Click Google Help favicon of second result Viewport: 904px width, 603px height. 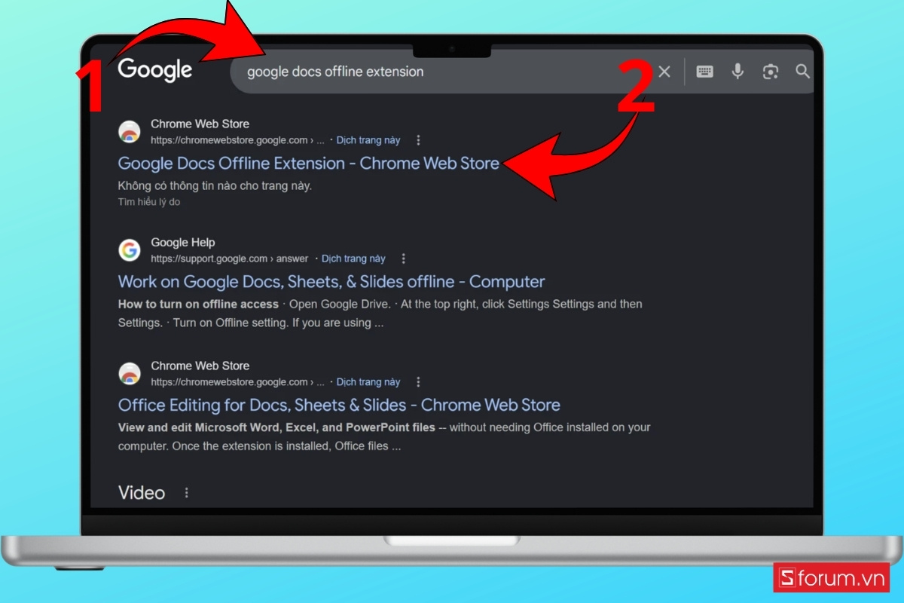[x=130, y=250]
